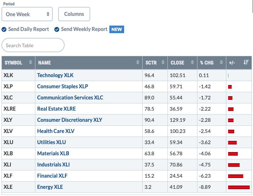The height and width of the screenshot is (196, 253).
Task: Click the SCTR value 89.0
Action: click(x=149, y=98)
